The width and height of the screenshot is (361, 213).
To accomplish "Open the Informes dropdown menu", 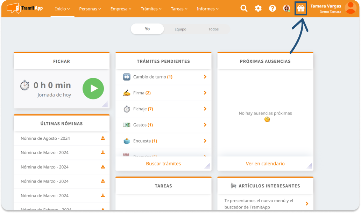I will [208, 9].
